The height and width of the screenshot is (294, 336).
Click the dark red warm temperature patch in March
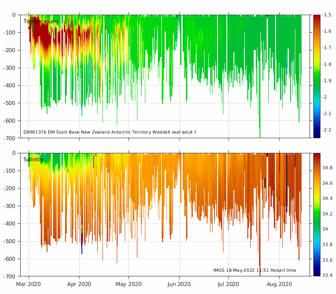click(43, 33)
